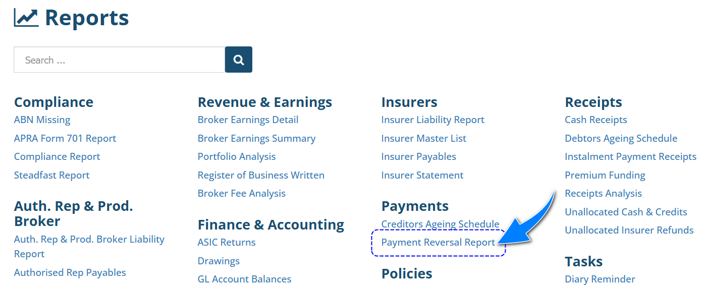Open GL Account Balances report
This screenshot has height=285, width=708.
(x=244, y=279)
